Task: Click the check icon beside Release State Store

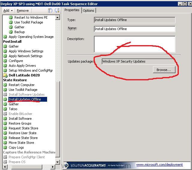Action: pyautogui.click(x=5, y=138)
